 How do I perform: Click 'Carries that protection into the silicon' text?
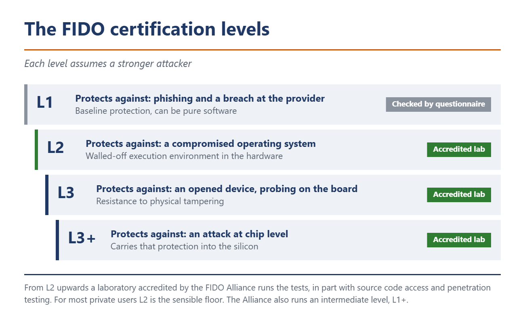[x=185, y=247]
